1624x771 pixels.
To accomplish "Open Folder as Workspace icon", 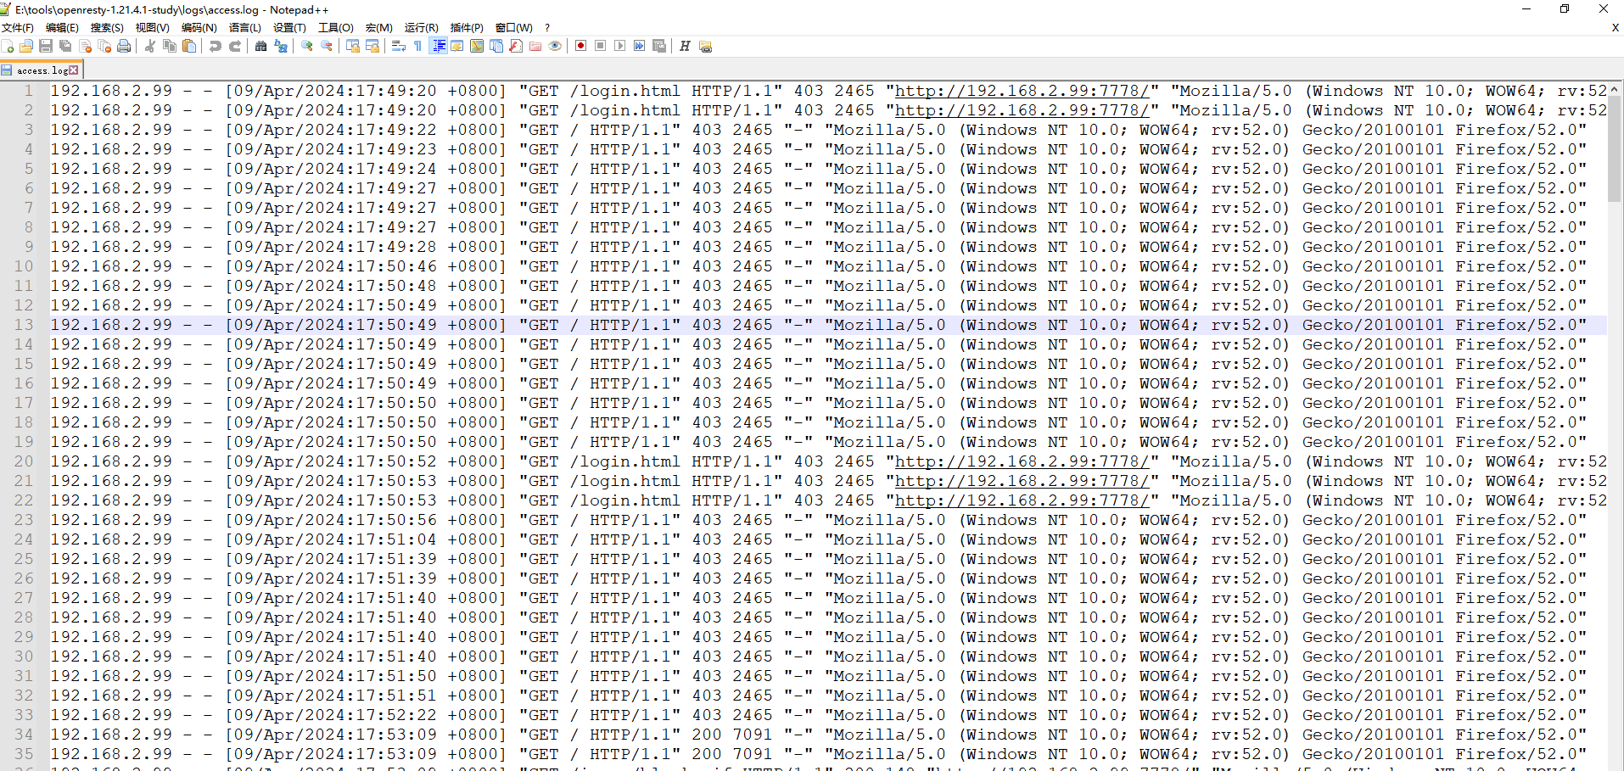I will coord(535,46).
